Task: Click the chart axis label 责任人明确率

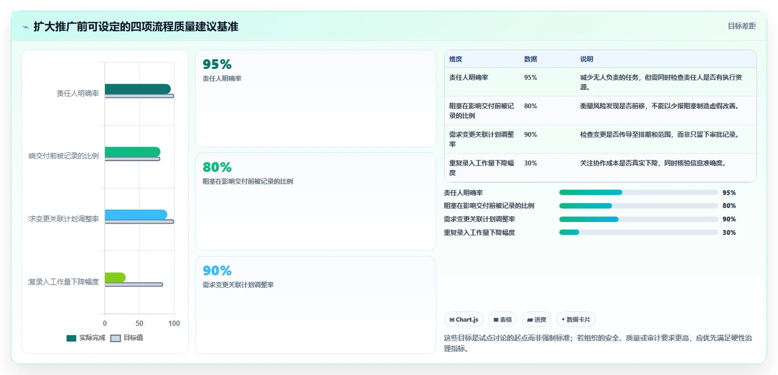Action: click(78, 93)
